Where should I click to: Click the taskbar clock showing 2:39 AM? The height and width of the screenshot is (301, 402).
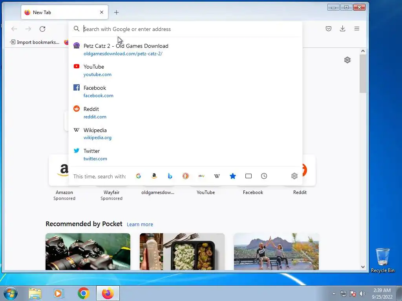pyautogui.click(x=382, y=294)
